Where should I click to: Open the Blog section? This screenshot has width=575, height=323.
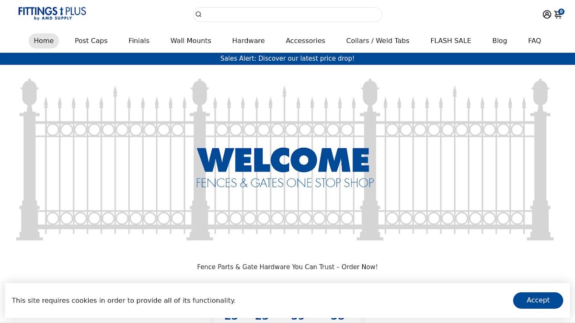coord(499,41)
